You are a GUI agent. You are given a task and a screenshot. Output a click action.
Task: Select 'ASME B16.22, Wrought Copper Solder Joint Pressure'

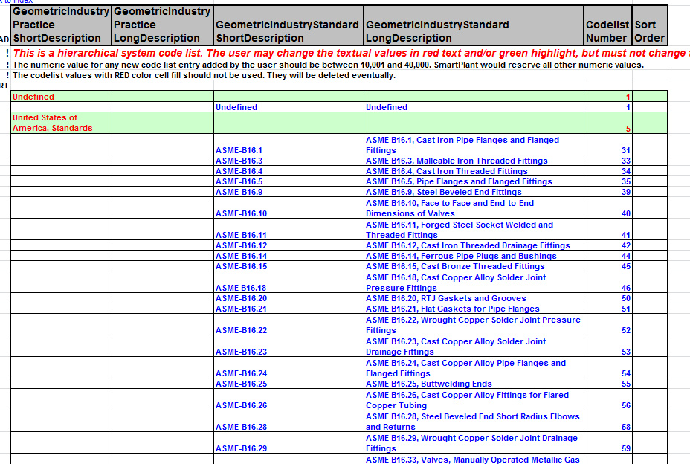pos(474,324)
